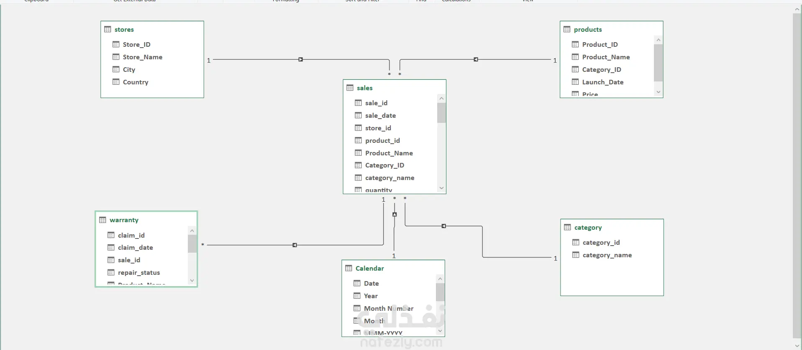The height and width of the screenshot is (350, 802).
Task: Select the warranty-to-sales relationship arrow marker
Action: point(295,245)
